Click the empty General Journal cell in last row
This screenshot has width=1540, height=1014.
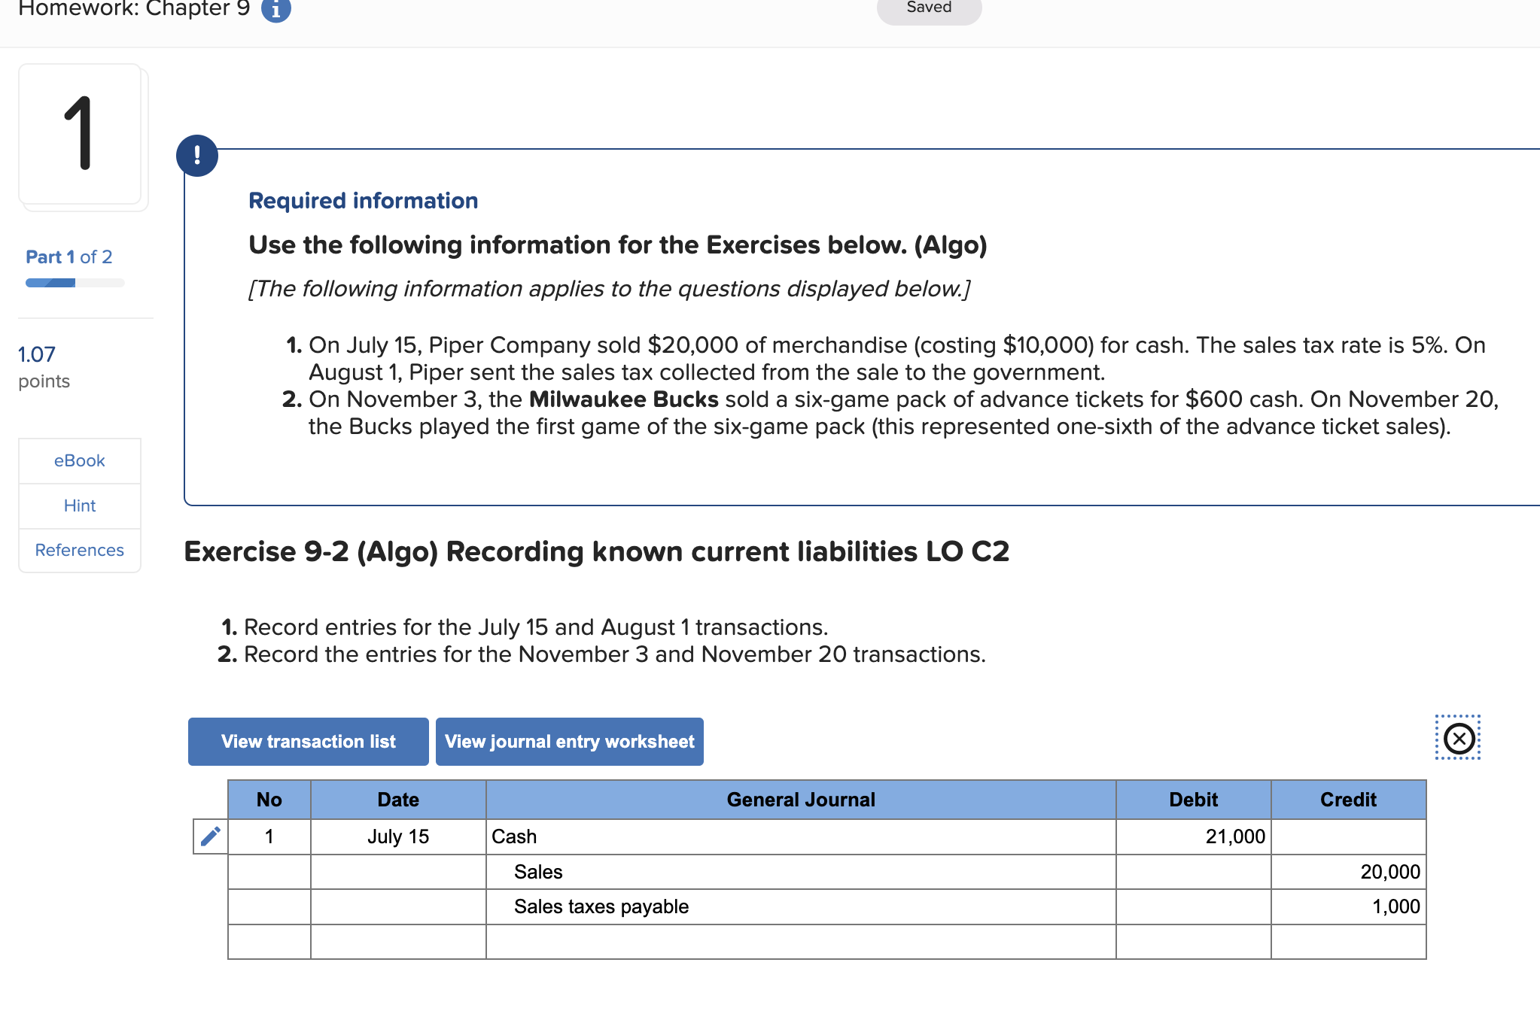801,942
